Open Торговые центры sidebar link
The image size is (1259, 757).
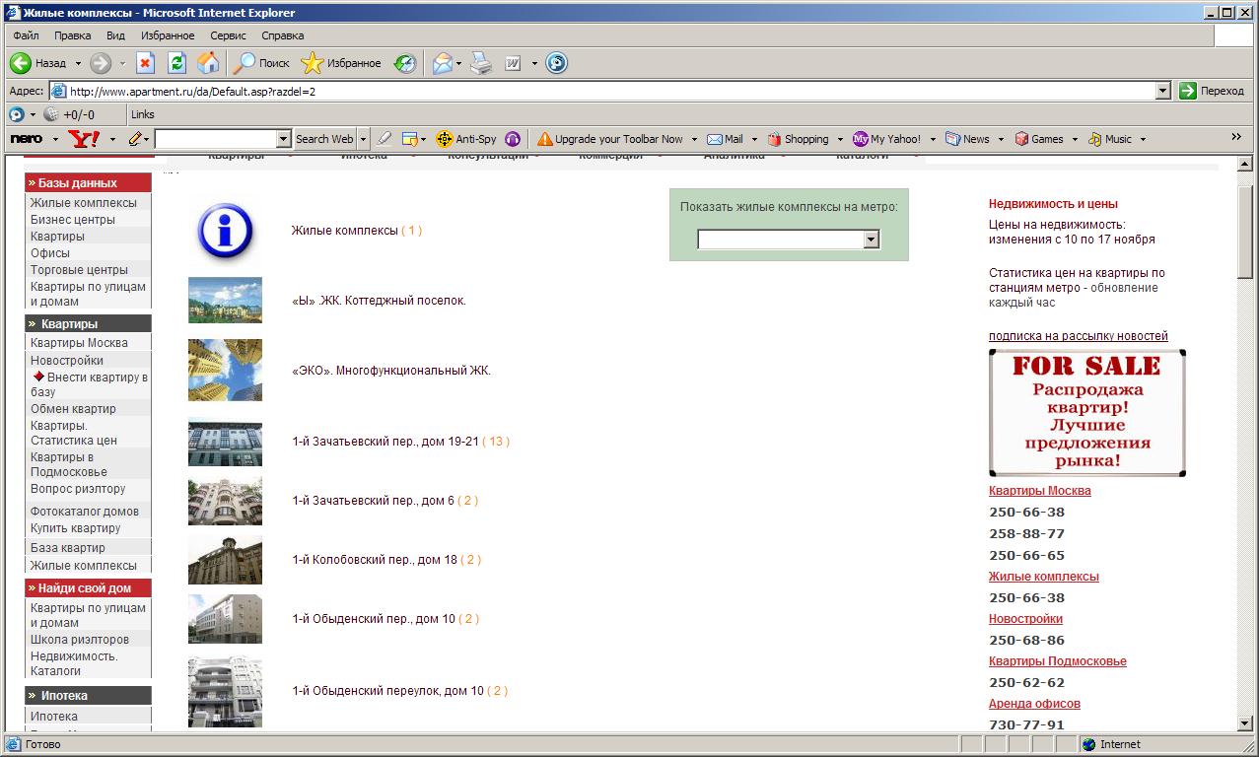(79, 270)
